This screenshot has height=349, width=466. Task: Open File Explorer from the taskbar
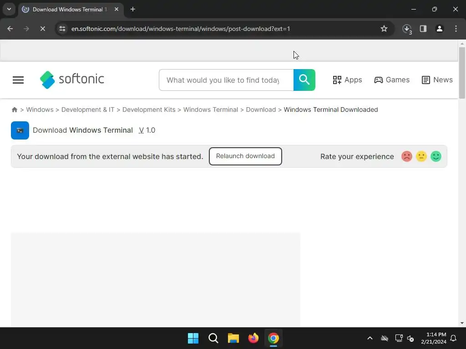[x=233, y=338]
